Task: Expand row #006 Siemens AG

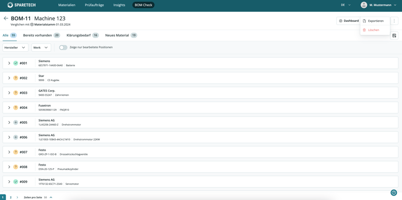Action: pyautogui.click(x=9, y=137)
